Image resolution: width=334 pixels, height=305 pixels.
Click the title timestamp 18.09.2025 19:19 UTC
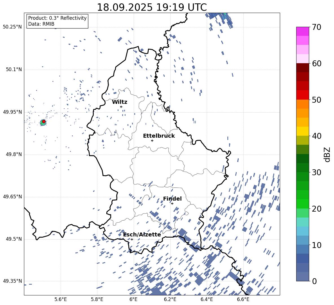[152, 7]
